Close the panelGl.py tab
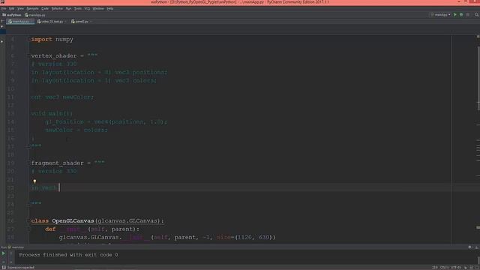Image resolution: width=480 pixels, height=270 pixels. click(91, 22)
